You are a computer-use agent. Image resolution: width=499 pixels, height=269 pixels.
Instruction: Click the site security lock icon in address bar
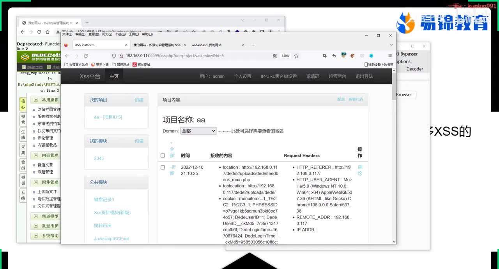121,56
